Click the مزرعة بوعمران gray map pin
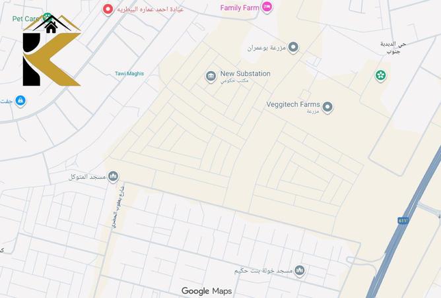The width and height of the screenshot is (441, 298). [293, 47]
